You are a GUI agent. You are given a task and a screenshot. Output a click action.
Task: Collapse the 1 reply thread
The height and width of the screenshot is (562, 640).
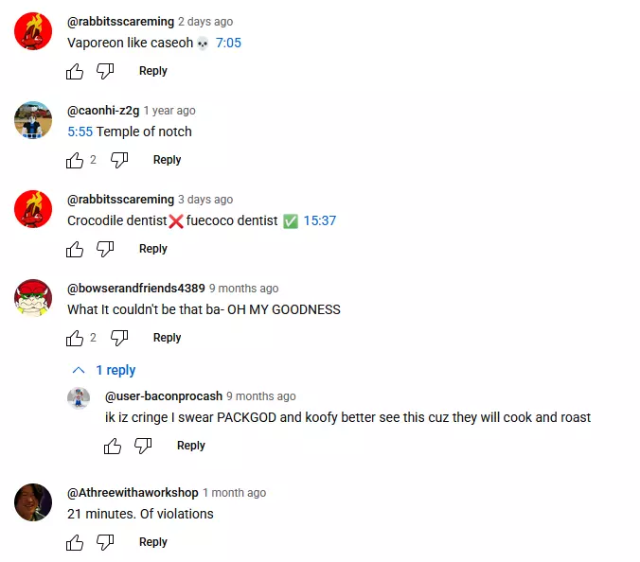click(x=103, y=370)
